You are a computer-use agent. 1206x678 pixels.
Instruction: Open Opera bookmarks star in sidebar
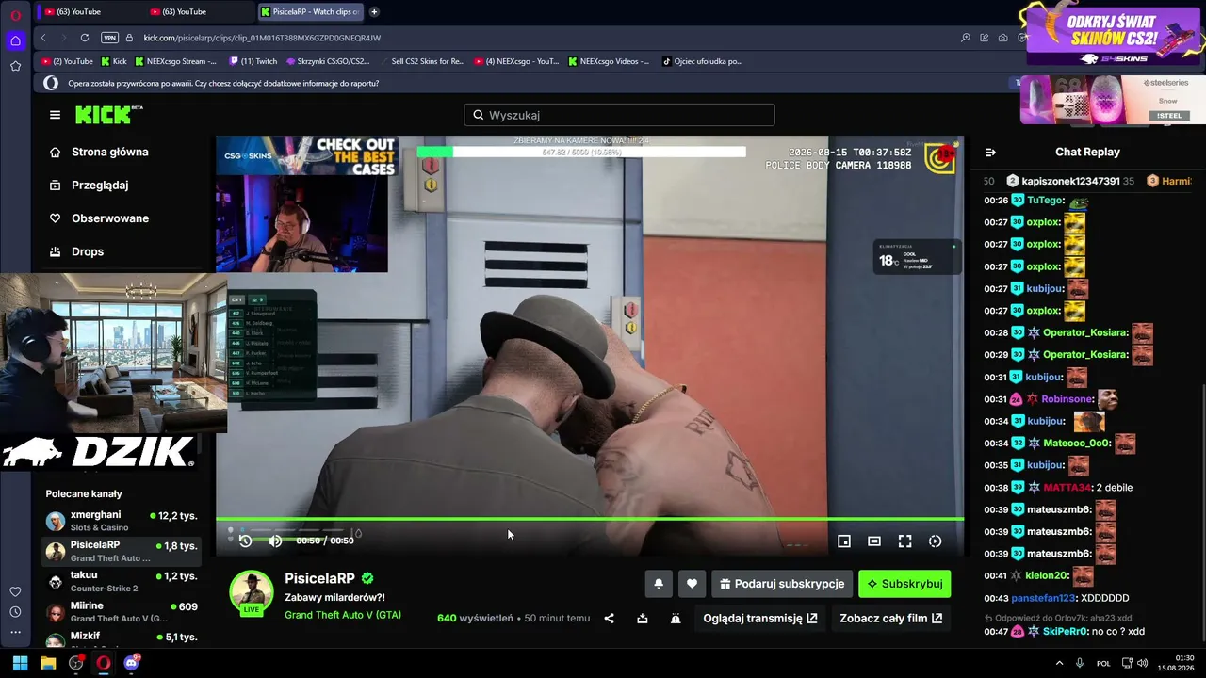[x=15, y=66]
